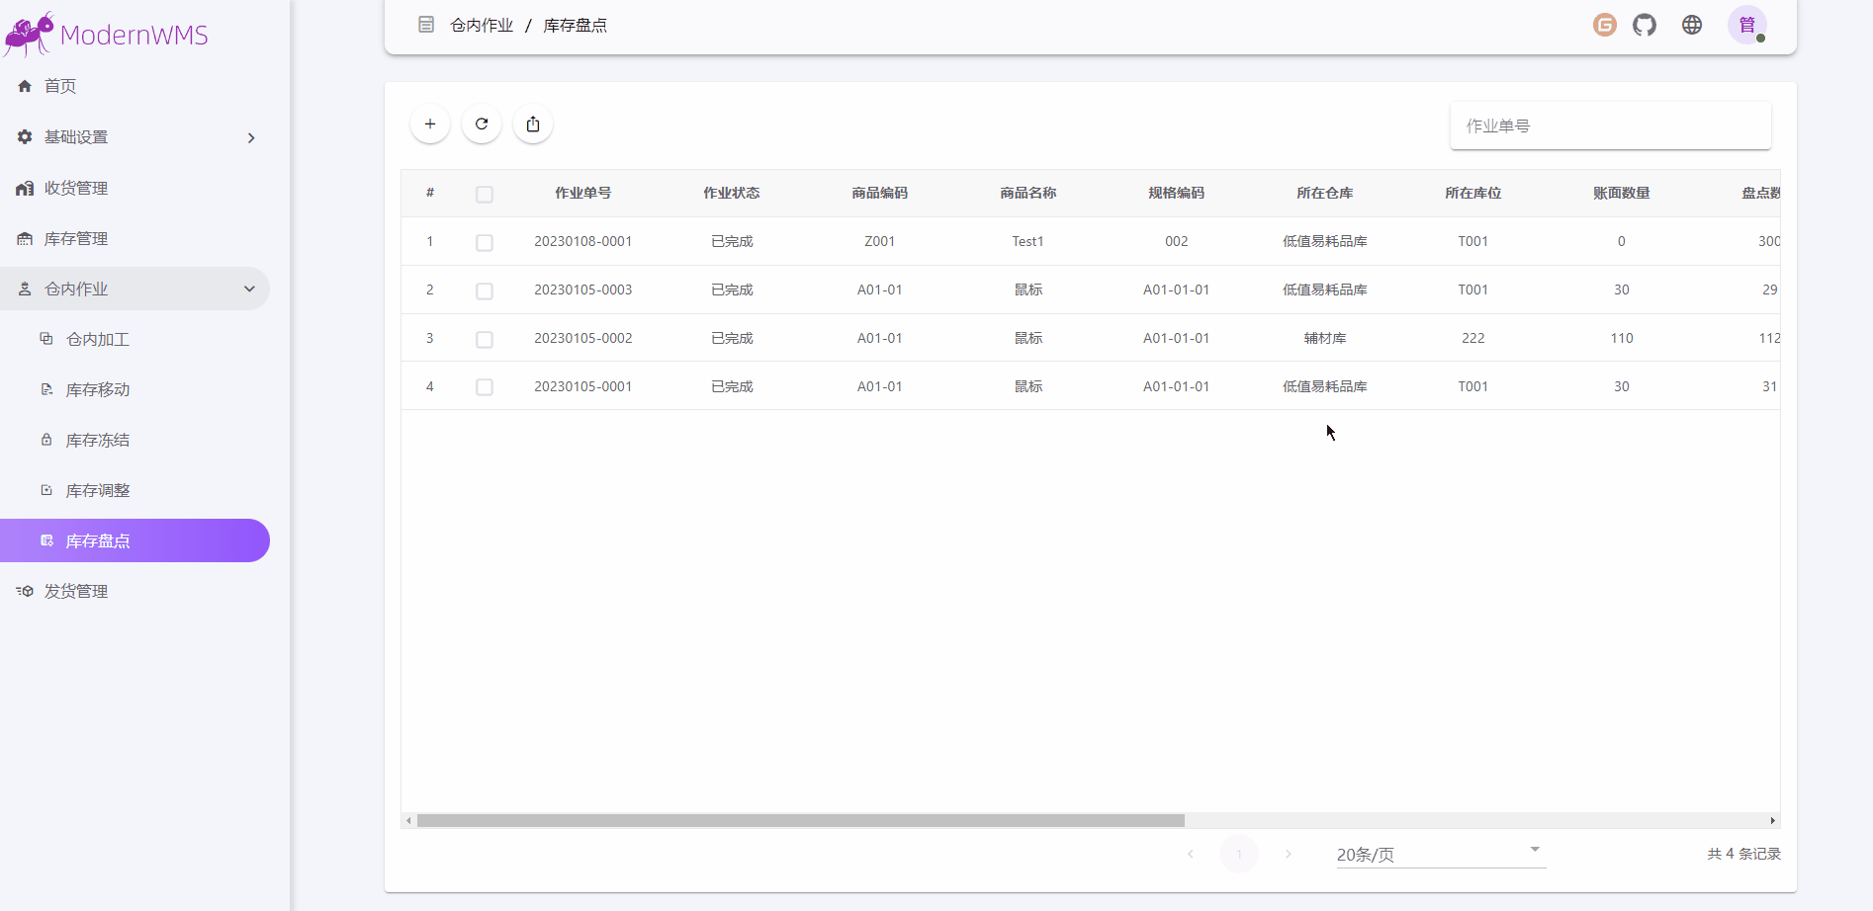Click the ModernWMS ant logo

tap(28, 35)
